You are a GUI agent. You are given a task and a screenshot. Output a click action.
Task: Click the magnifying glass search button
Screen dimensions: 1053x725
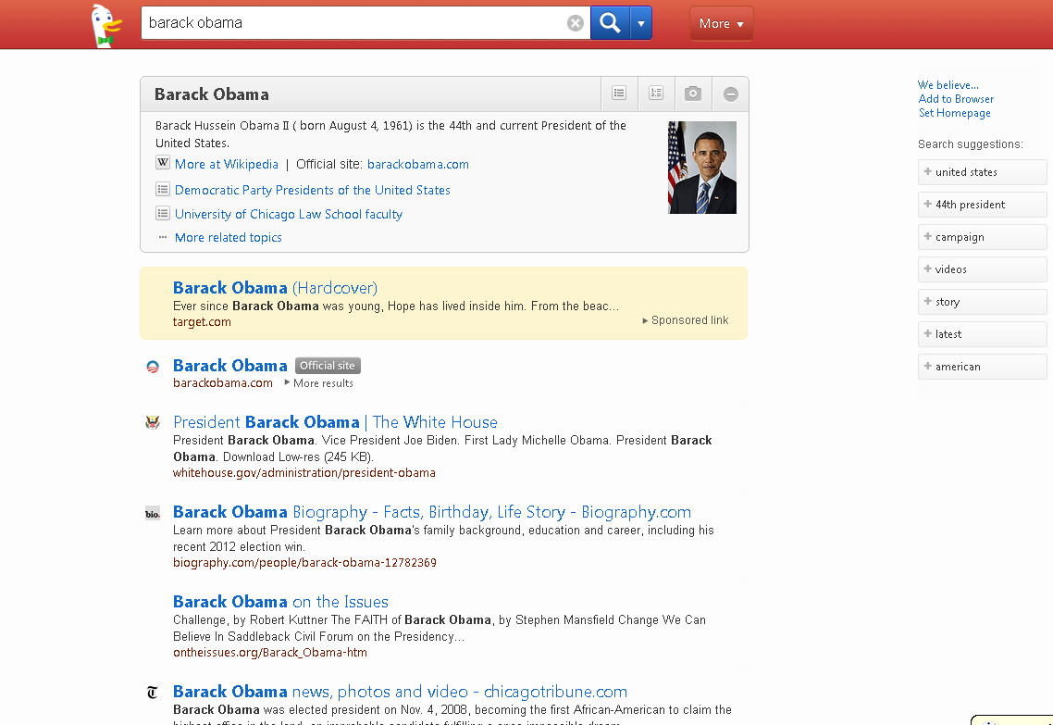point(610,23)
